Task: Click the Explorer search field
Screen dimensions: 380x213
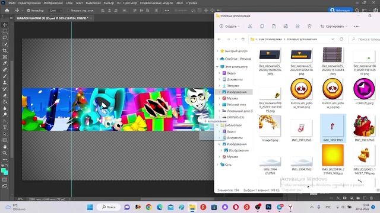Action: (x=364, y=39)
